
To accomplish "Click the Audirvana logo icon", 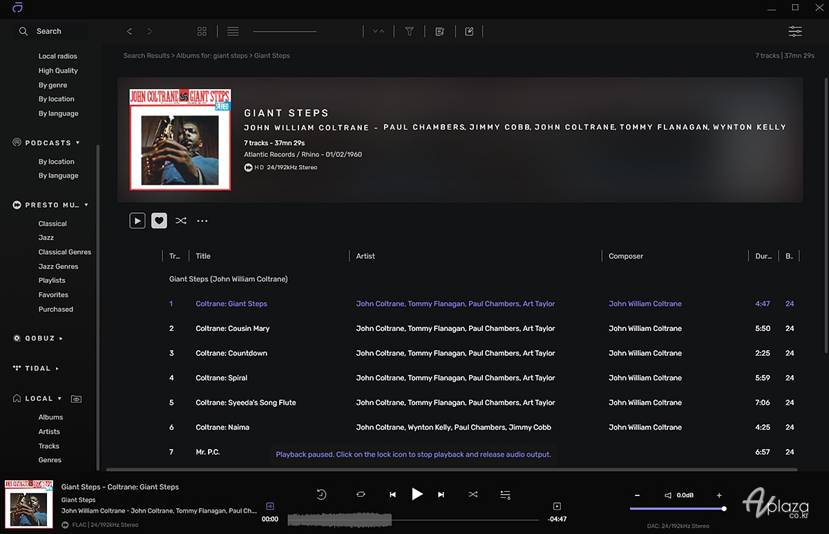I will [17, 7].
